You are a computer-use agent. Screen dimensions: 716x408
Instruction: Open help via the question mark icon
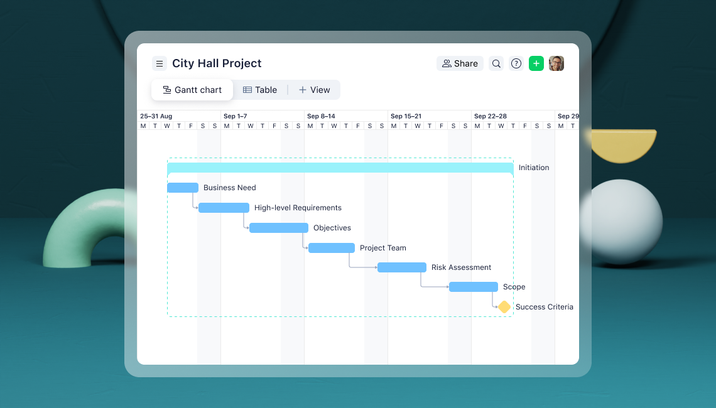(x=516, y=63)
